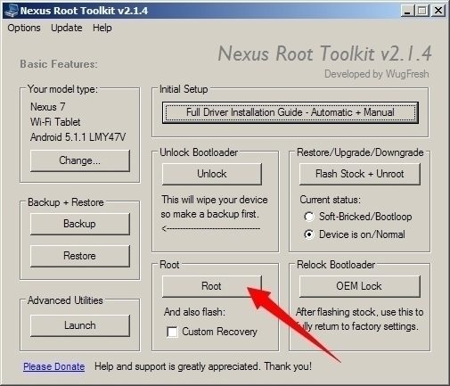This screenshot has width=450, height=386.
Task: Click the Nexus Root Toolkit title bar icon
Action: point(12,11)
